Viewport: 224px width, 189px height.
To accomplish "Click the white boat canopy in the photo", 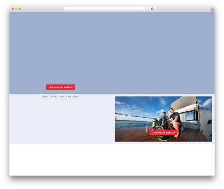I will [184, 103].
